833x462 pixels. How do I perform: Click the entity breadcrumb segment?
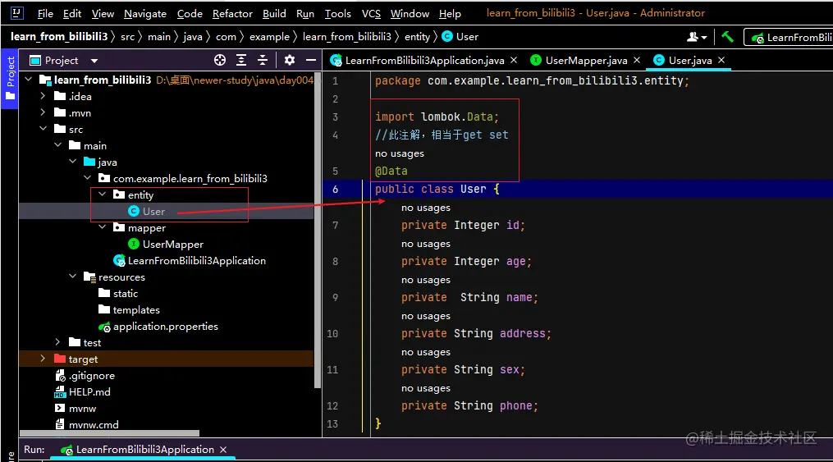pyautogui.click(x=417, y=37)
